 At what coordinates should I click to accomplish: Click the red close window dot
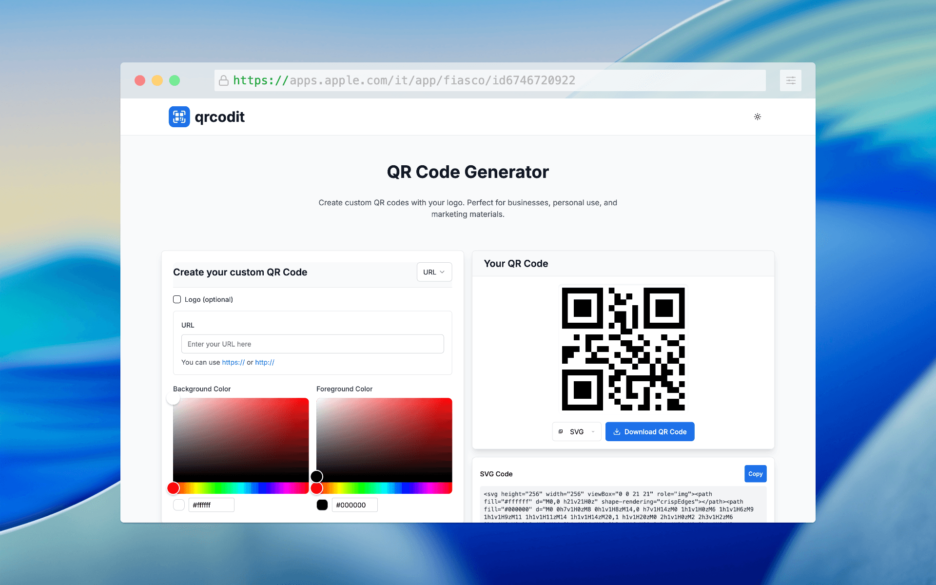pyautogui.click(x=140, y=80)
